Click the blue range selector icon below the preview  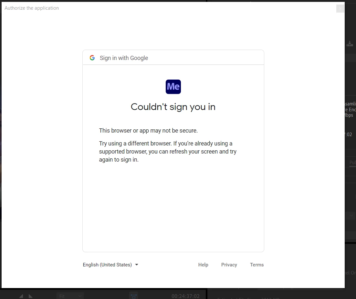(x=133, y=296)
